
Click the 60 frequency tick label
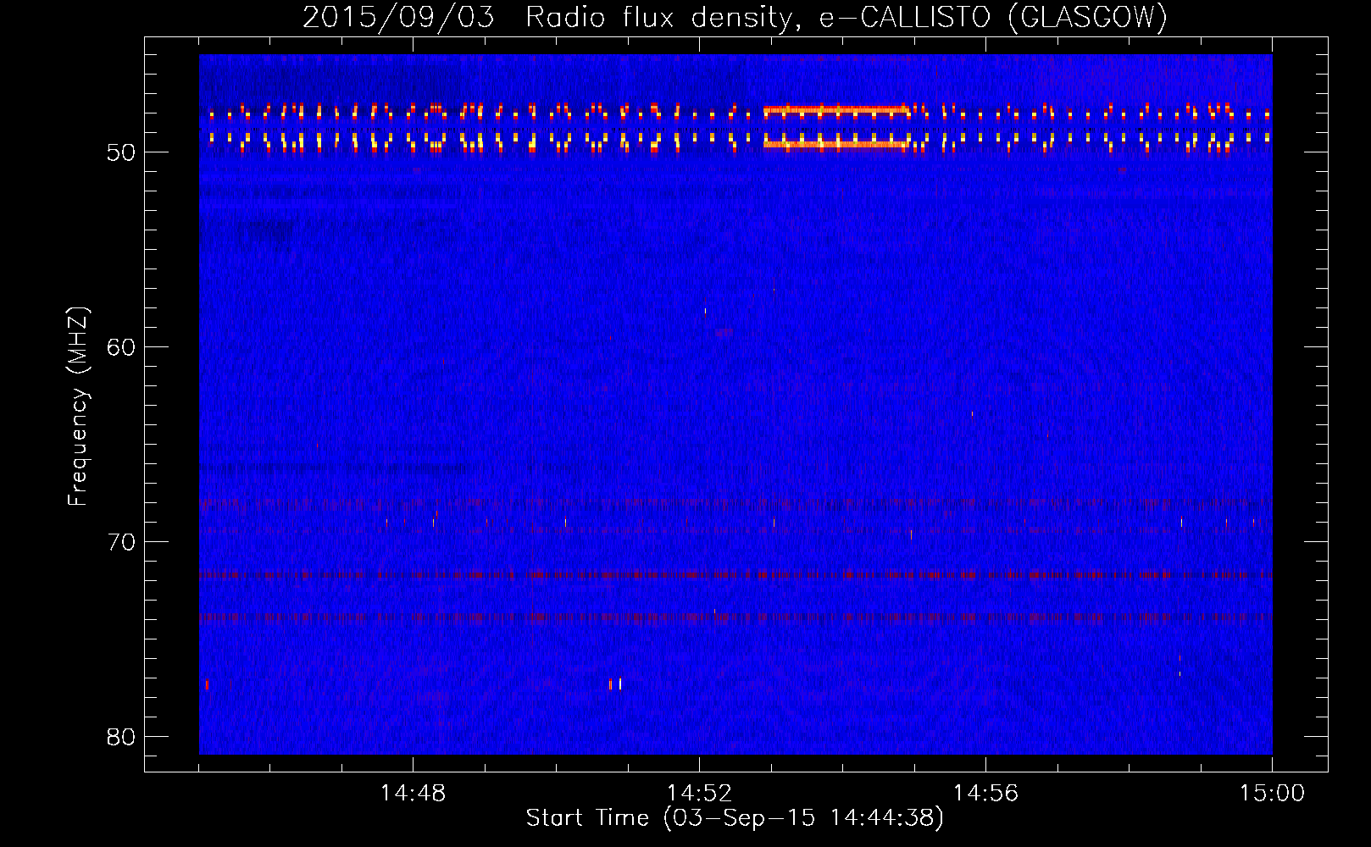(x=121, y=347)
